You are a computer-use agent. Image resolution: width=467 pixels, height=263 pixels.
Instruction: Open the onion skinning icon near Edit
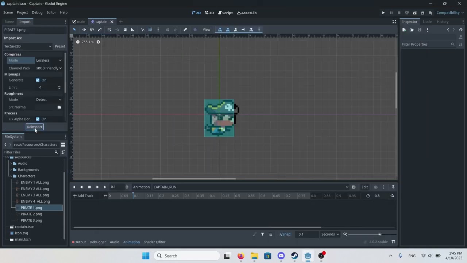(x=376, y=187)
